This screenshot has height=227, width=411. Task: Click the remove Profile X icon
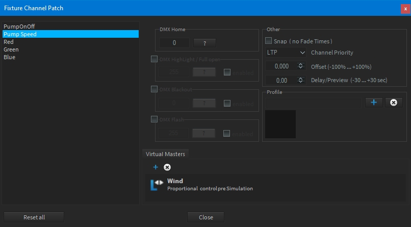393,103
